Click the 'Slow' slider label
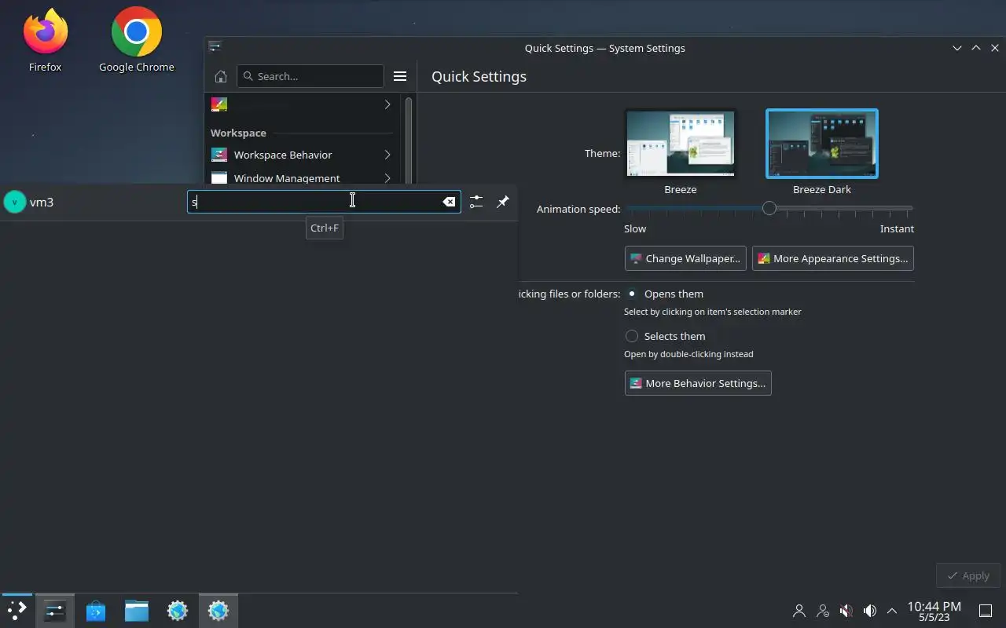 pos(635,228)
